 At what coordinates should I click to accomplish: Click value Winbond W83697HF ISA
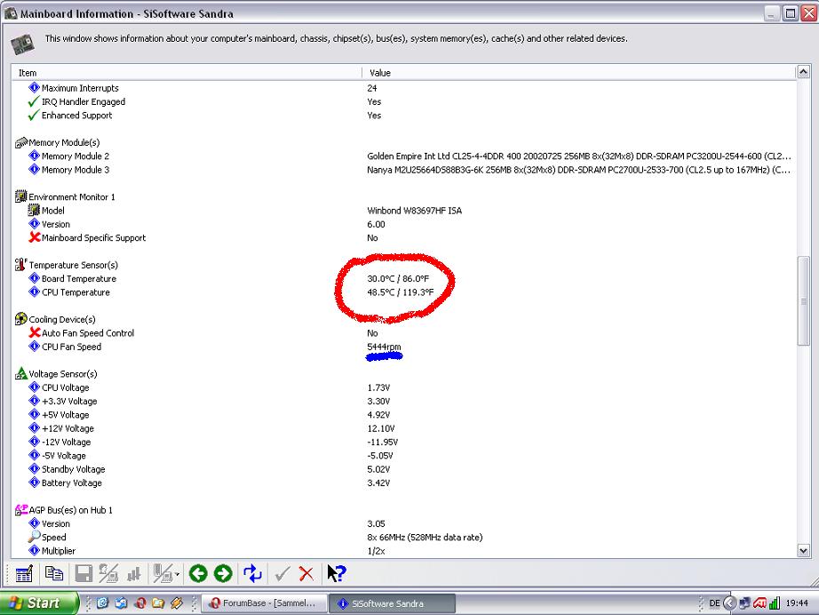(x=414, y=210)
